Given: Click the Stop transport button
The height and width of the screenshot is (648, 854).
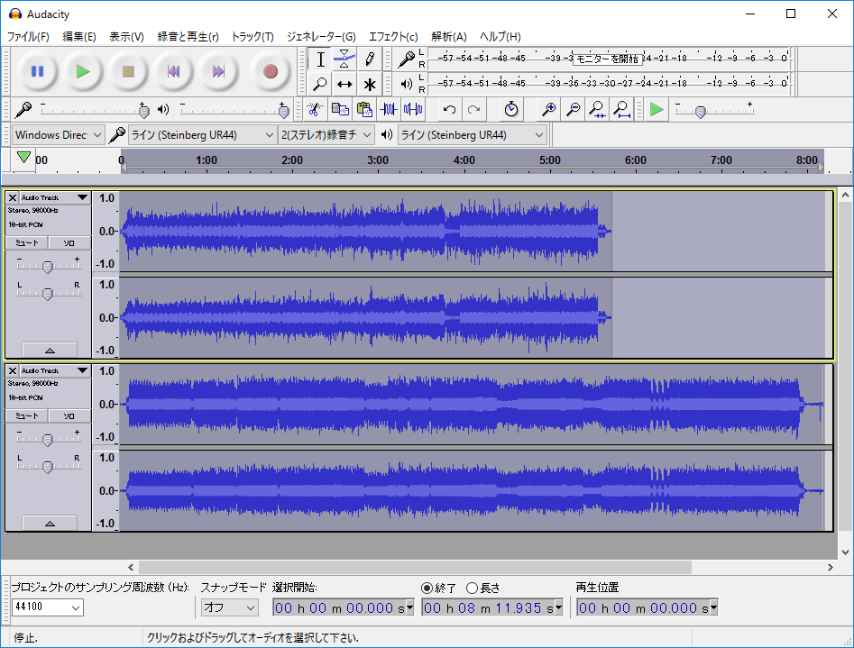Looking at the screenshot, I should [128, 71].
